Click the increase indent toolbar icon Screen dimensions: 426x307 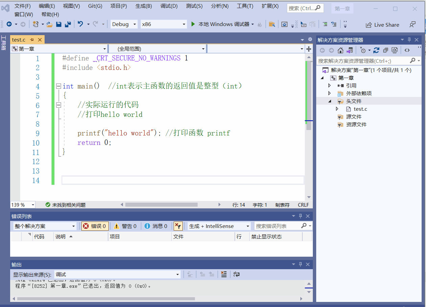pos(325,24)
